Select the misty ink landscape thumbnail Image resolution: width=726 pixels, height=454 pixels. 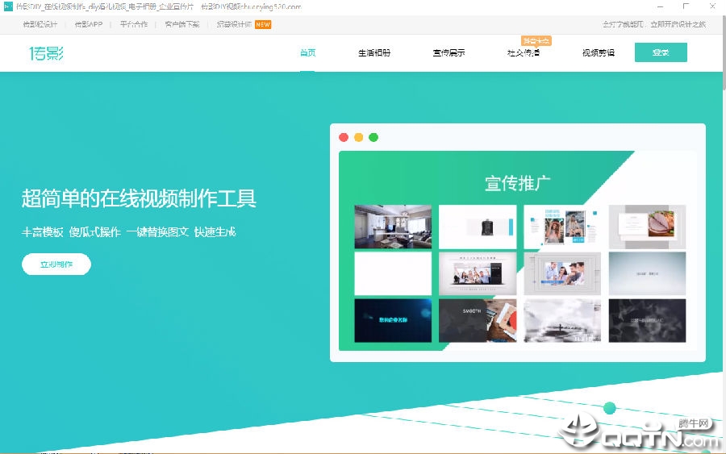tap(562, 320)
